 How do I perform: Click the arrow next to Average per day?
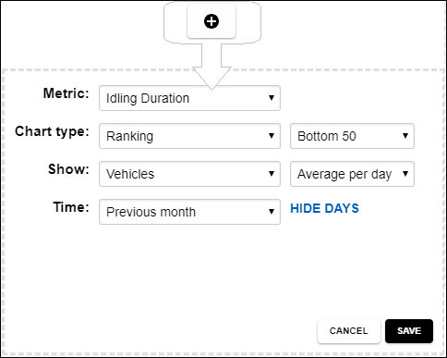coord(405,174)
